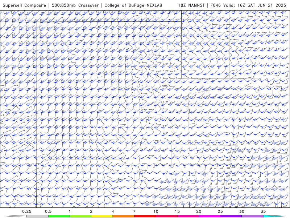
Task: Click the 0.5 legend value
Action: (x=48, y=211)
